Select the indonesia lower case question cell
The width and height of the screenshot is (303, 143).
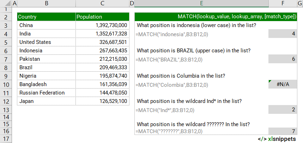(x=201, y=25)
